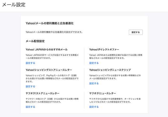Click 設定する under Yahoo!ショッピングストアニュースレター
168x117 pixels.
pos(30,86)
